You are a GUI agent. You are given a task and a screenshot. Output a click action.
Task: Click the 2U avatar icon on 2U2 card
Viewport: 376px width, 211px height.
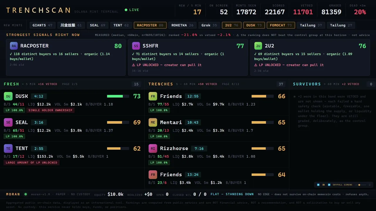click(x=258, y=46)
